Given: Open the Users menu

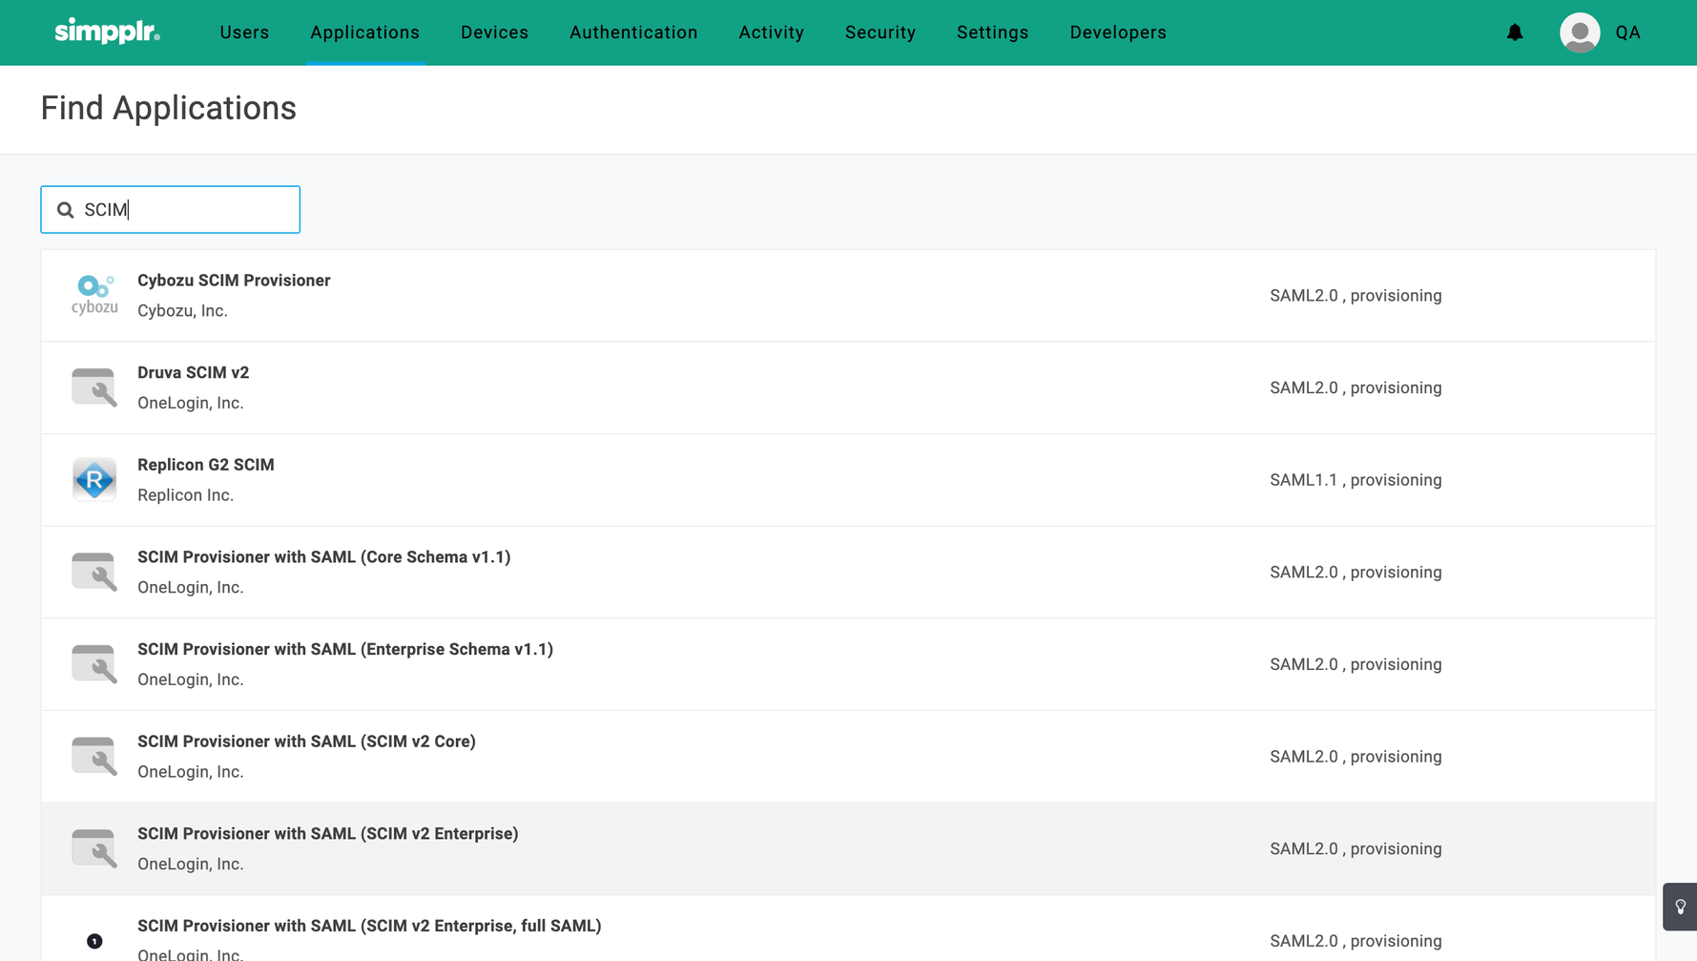Looking at the screenshot, I should tap(244, 32).
